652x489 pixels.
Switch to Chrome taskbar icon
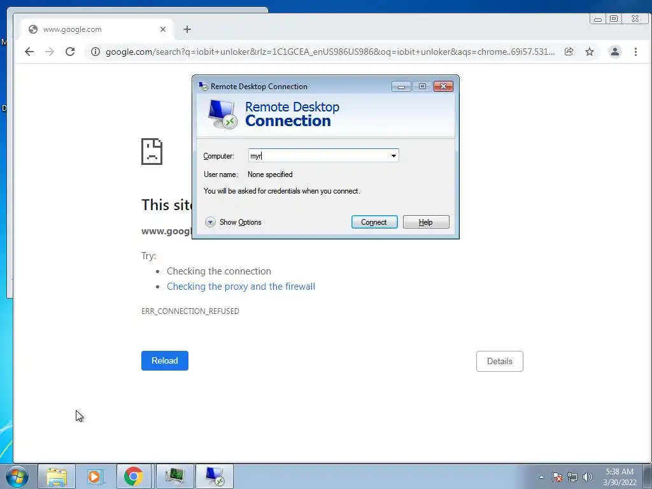pos(134,476)
